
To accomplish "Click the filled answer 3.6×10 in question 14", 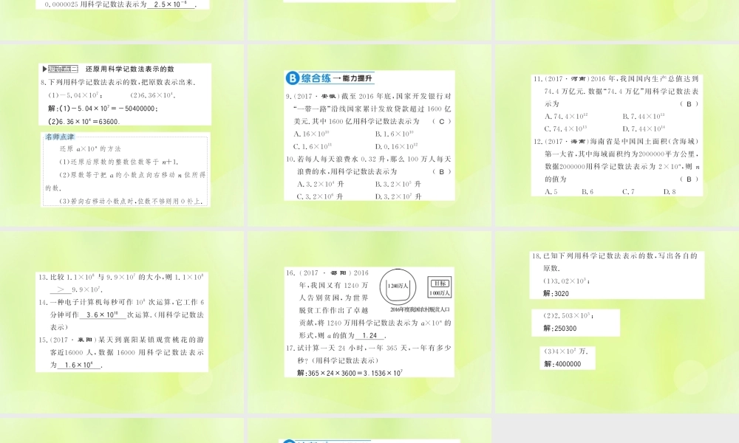I will click(102, 315).
